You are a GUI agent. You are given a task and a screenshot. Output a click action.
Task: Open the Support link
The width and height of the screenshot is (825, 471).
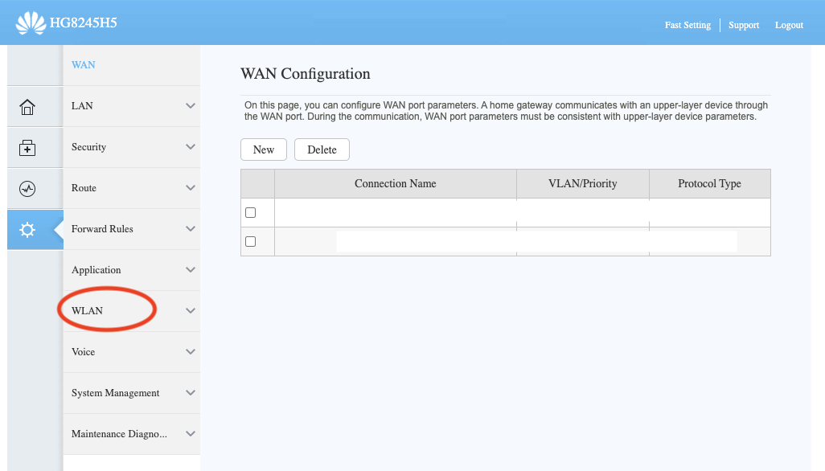(744, 25)
